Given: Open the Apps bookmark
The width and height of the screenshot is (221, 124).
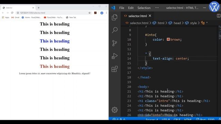Looking at the screenshot, I should click(x=6, y=18).
